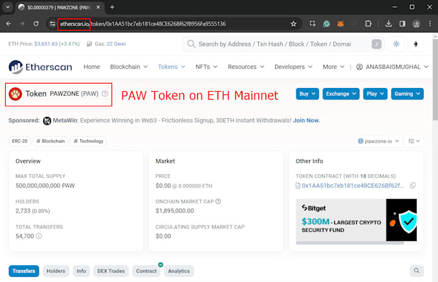Toggle the site theme sun icon
The image size is (438, 282).
(396, 44)
